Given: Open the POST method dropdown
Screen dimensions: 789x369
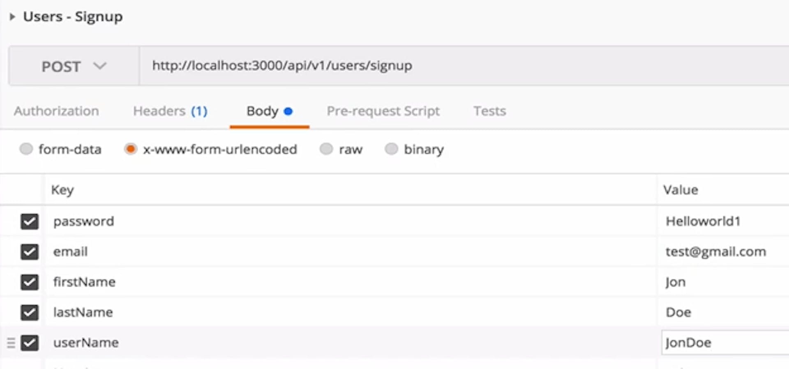Looking at the screenshot, I should click(74, 66).
